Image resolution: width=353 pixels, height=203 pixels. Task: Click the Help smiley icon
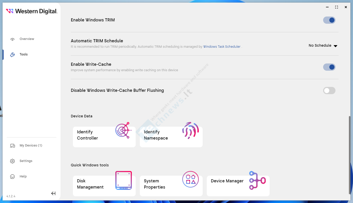tap(12, 177)
